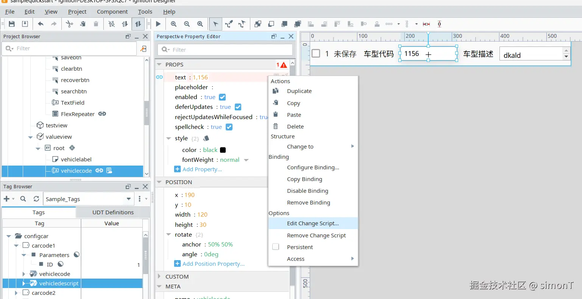Collapse the configcar tag folder
Image resolution: width=582 pixels, height=299 pixels.
coord(9,236)
